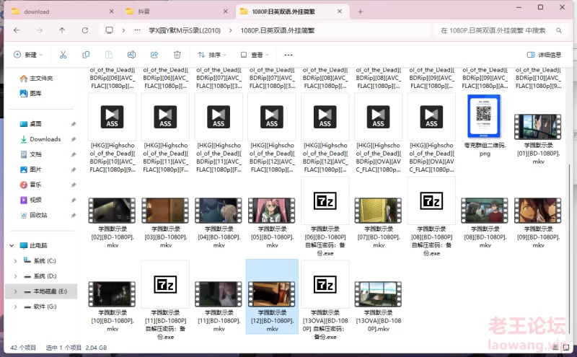Viewport: 577px width, 357px height.
Task: Open 图库 in the sidebar
Action: (30, 94)
